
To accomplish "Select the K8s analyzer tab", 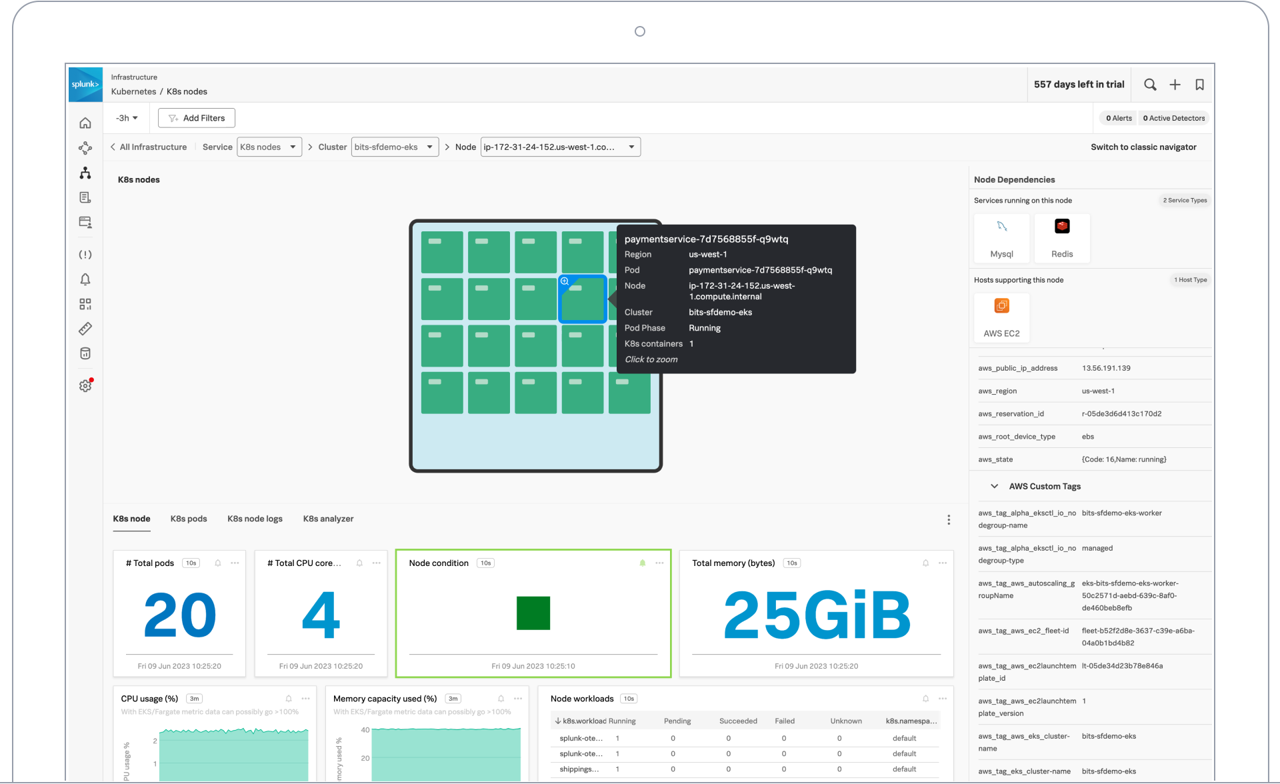I will coord(328,519).
